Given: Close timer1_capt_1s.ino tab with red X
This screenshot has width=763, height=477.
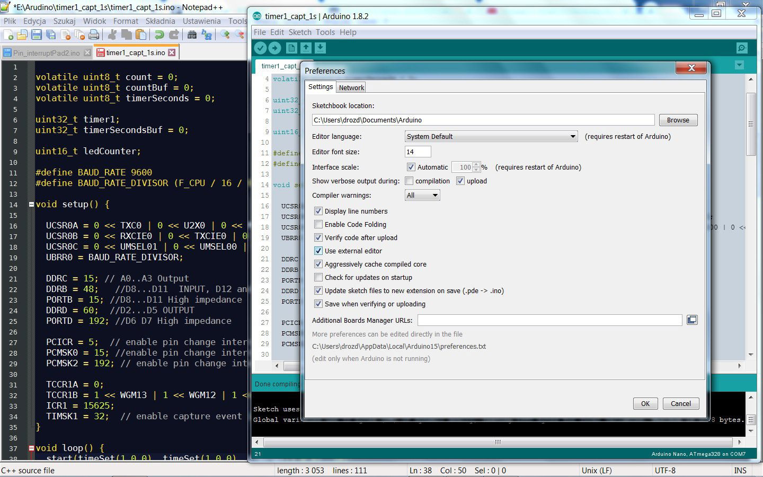Looking at the screenshot, I should tap(172, 52).
